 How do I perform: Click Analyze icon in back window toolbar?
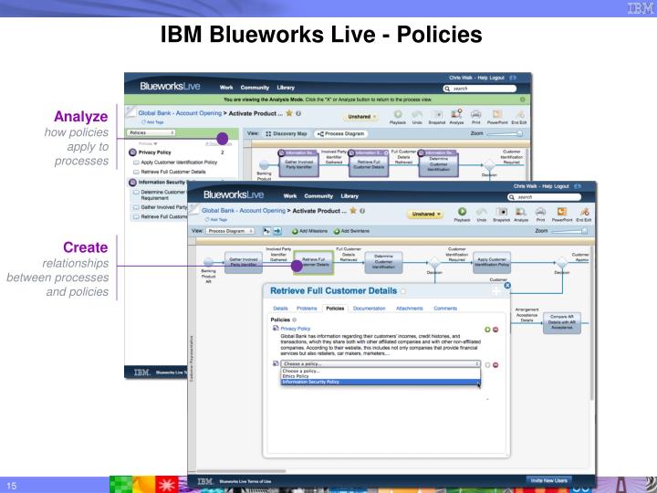[x=456, y=114]
